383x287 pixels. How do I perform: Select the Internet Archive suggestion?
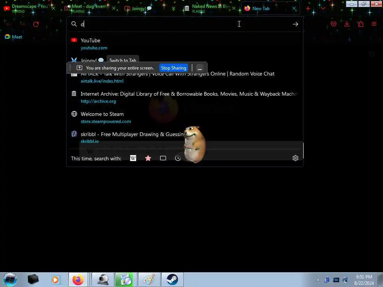tap(185, 97)
